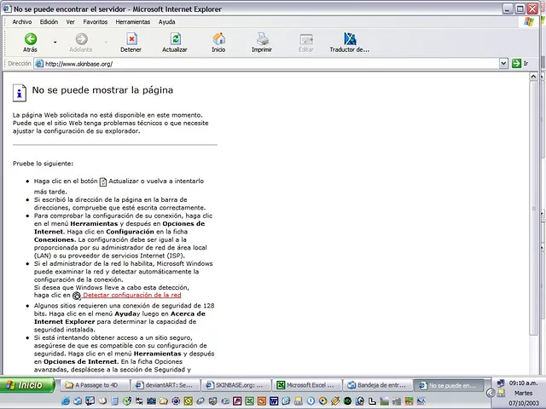Open the Archivo menu
The width and height of the screenshot is (546, 409).
click(x=22, y=21)
